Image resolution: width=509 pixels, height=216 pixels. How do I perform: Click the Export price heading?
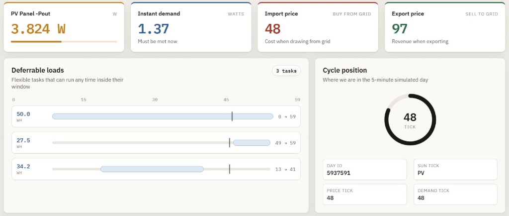click(x=408, y=13)
